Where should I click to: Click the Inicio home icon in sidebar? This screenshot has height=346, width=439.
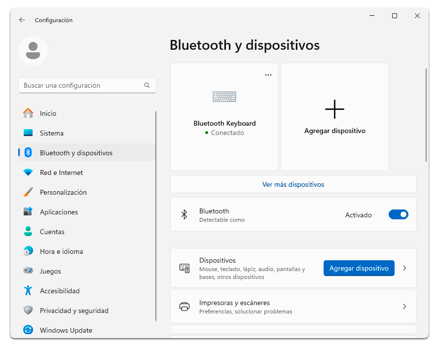coord(28,113)
